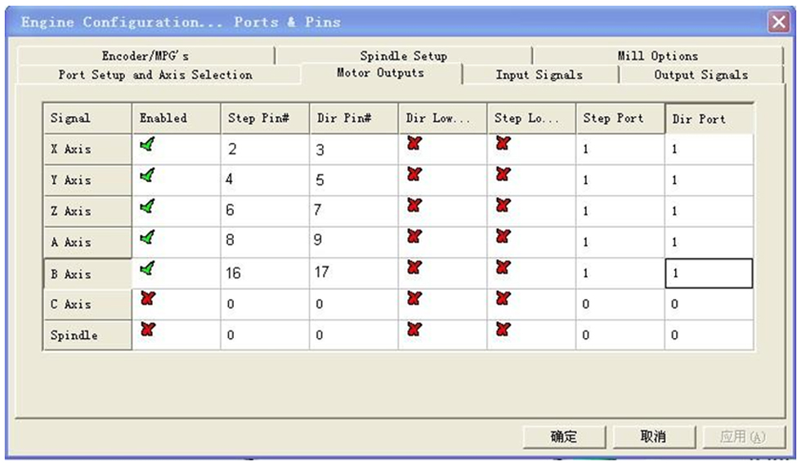Select the B Axis Dir Port field
The image size is (801, 463).
click(x=708, y=274)
